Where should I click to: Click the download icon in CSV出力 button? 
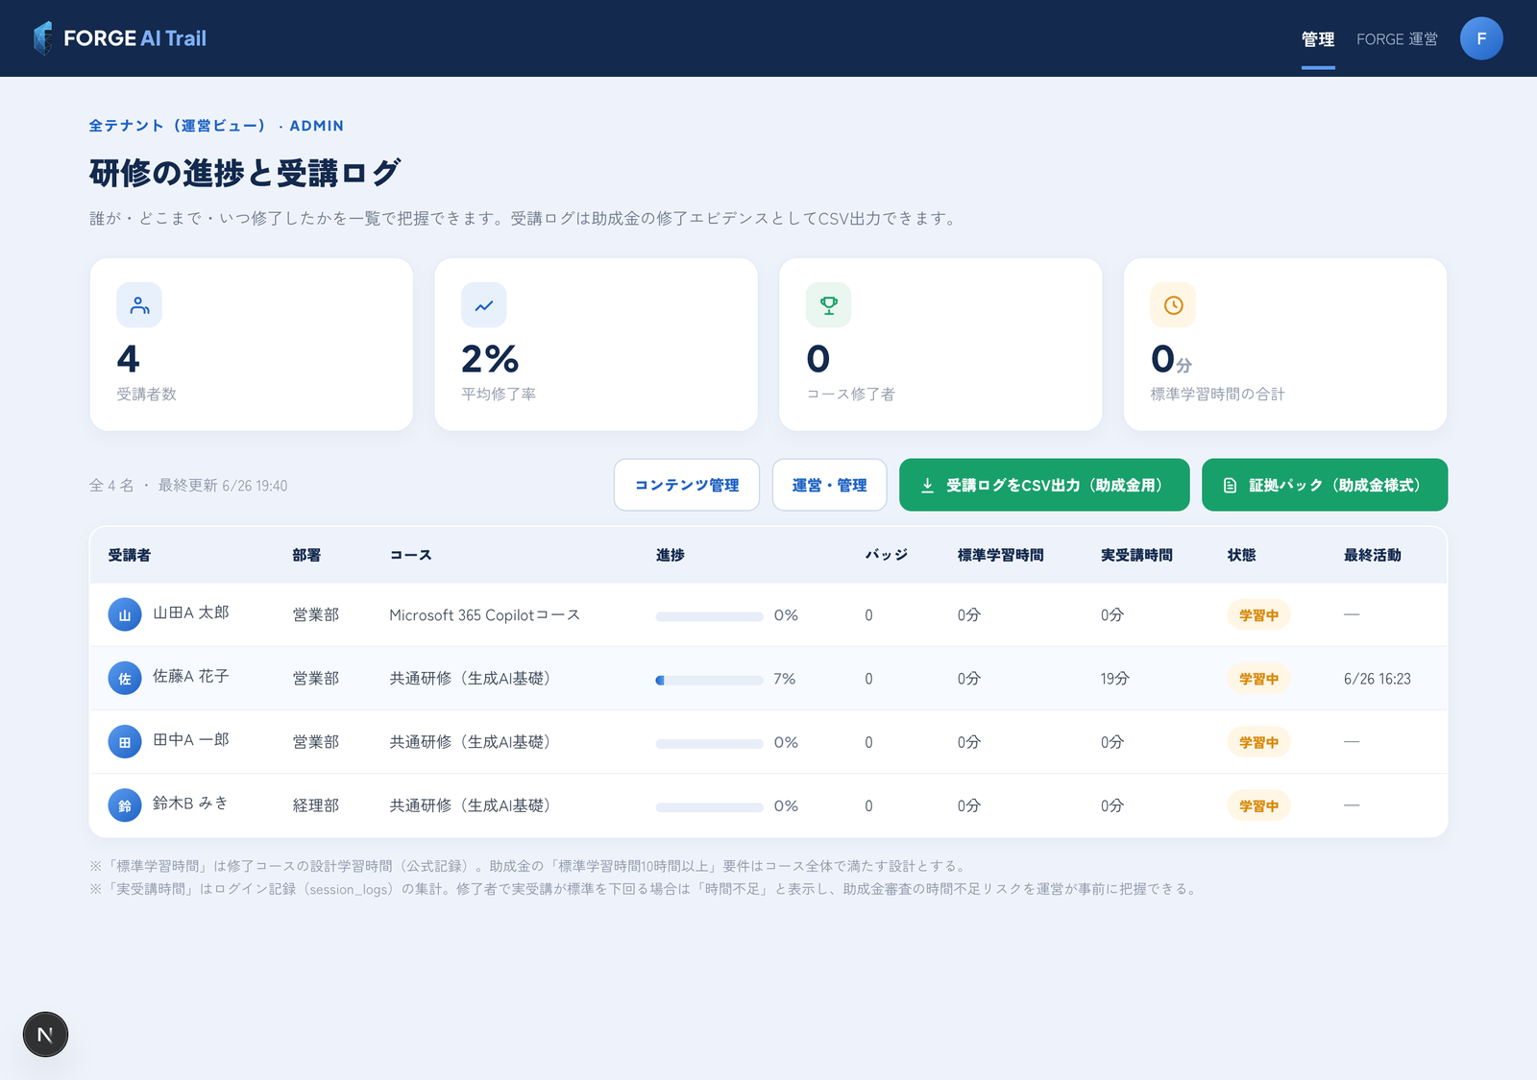pyautogui.click(x=927, y=486)
